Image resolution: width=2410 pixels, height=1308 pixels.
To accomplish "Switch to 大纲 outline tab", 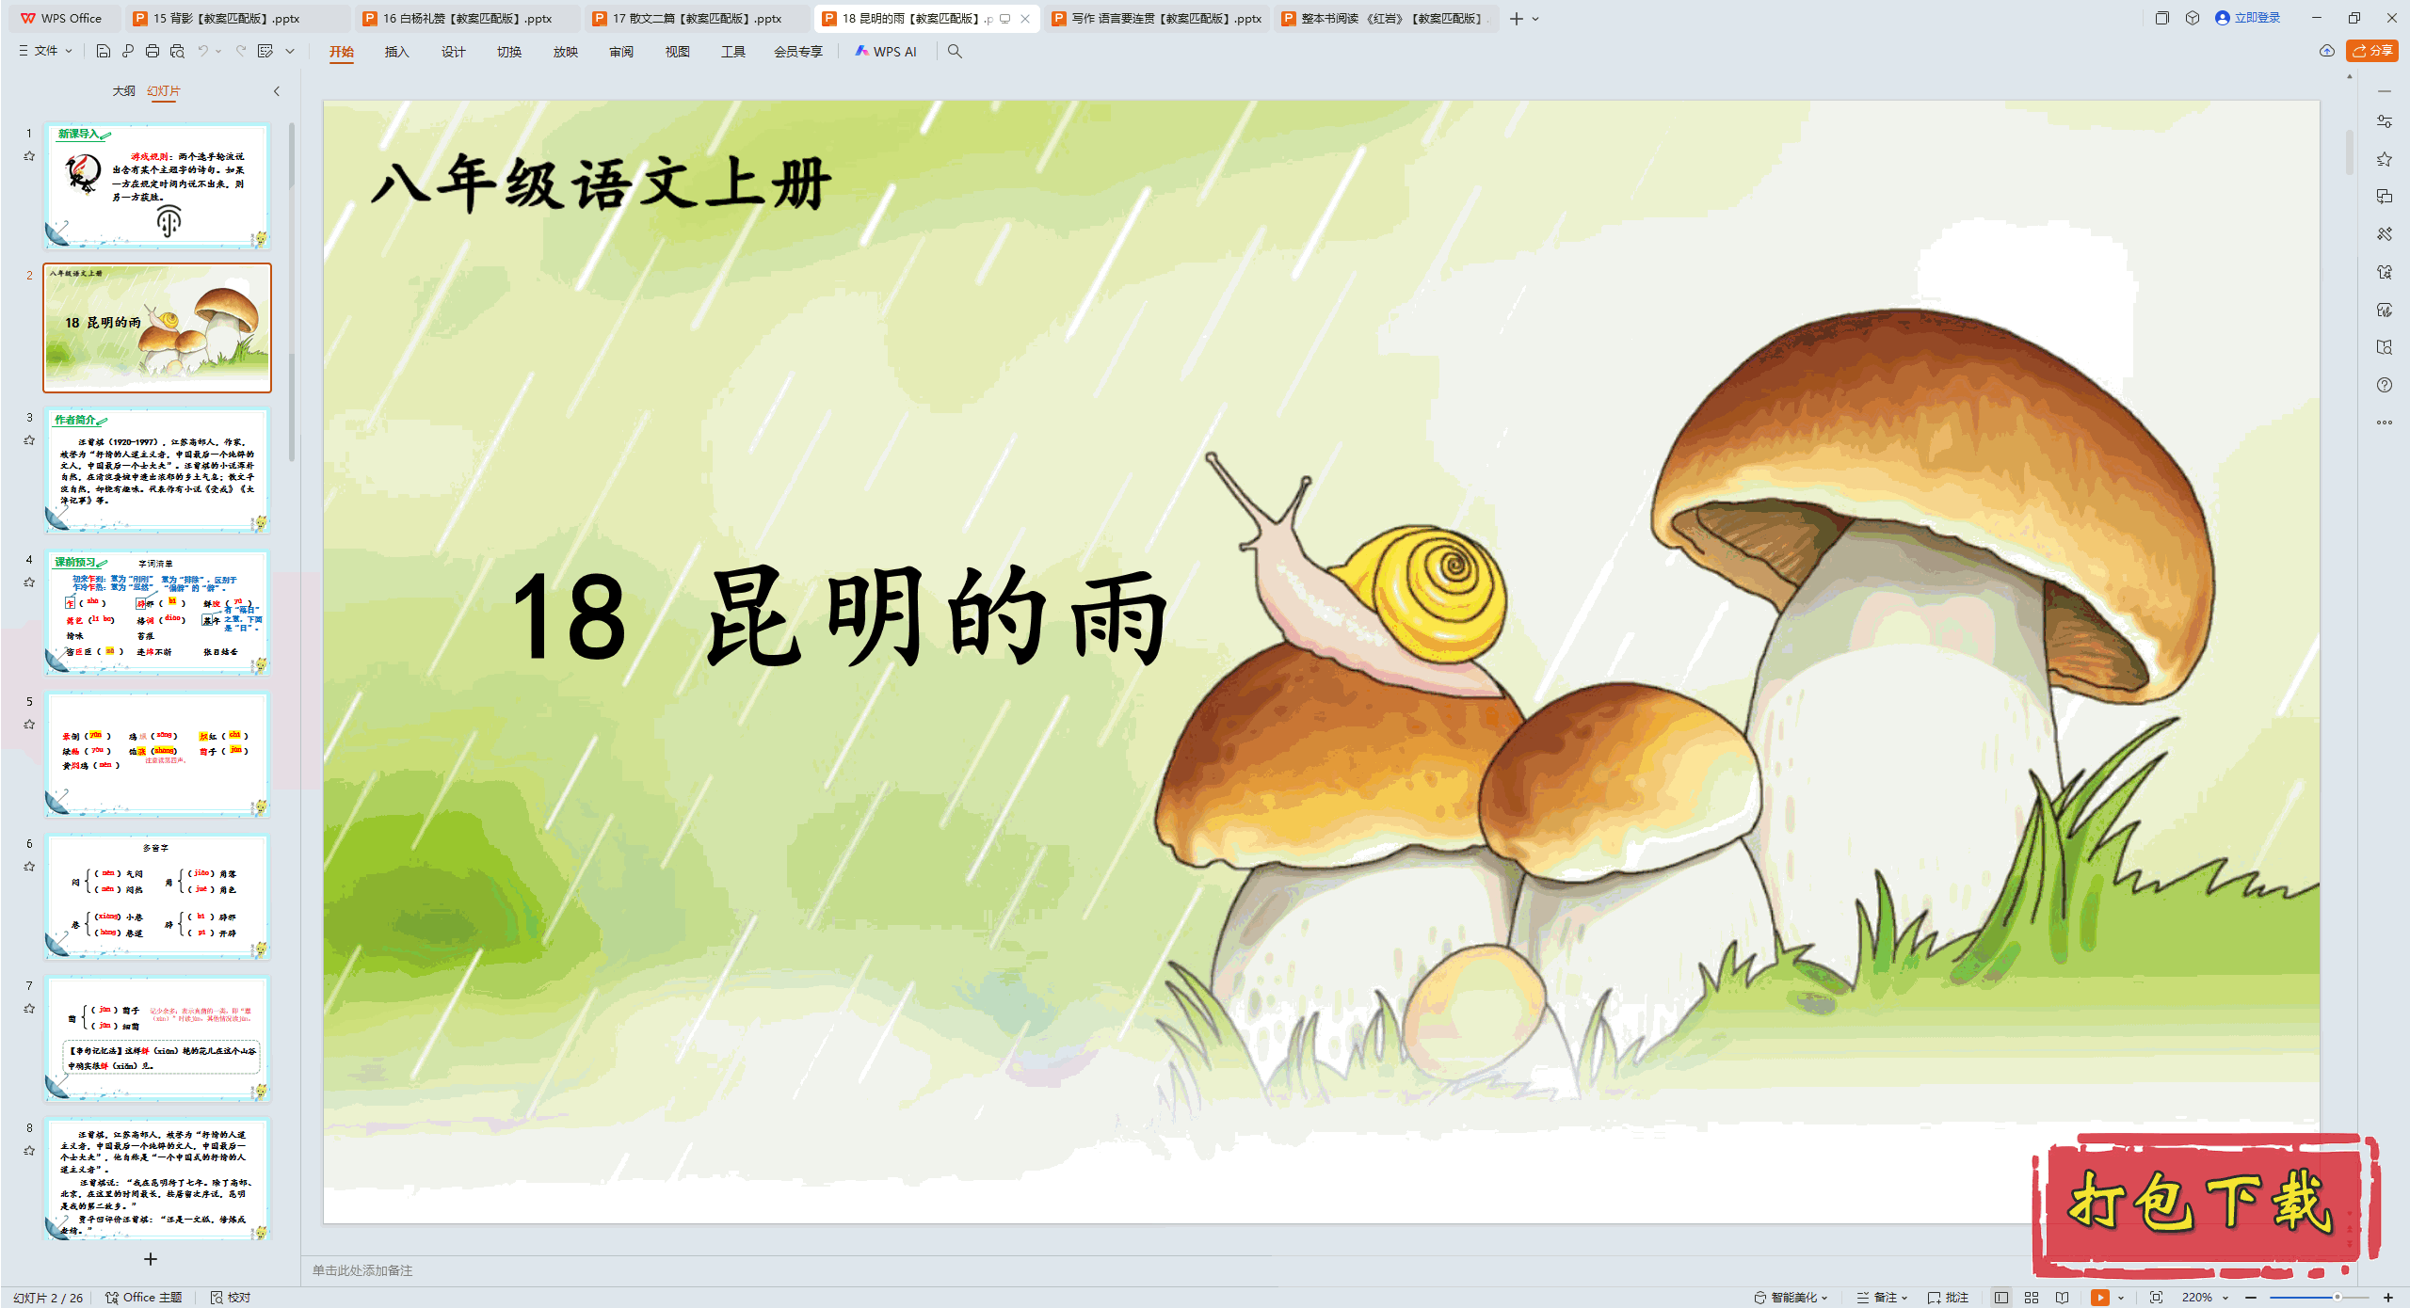I will click(x=123, y=91).
